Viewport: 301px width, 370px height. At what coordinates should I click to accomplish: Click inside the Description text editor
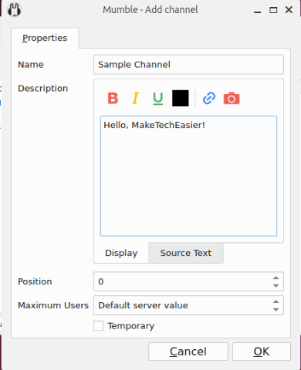[x=188, y=176]
